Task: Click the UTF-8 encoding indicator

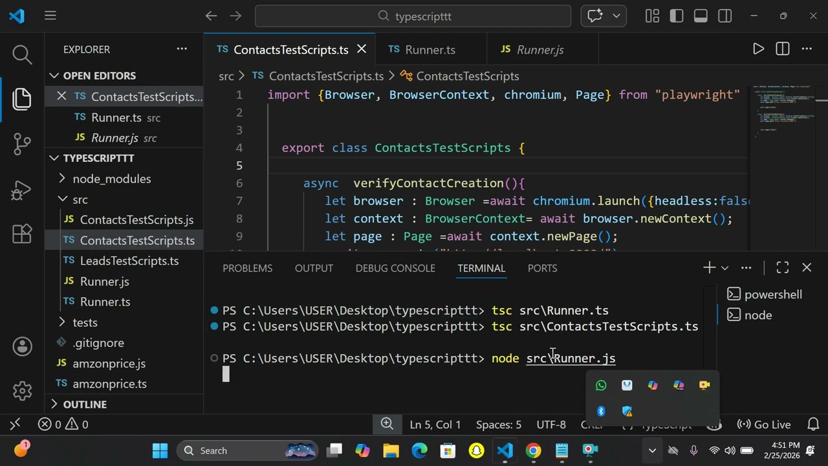Action: (x=551, y=425)
